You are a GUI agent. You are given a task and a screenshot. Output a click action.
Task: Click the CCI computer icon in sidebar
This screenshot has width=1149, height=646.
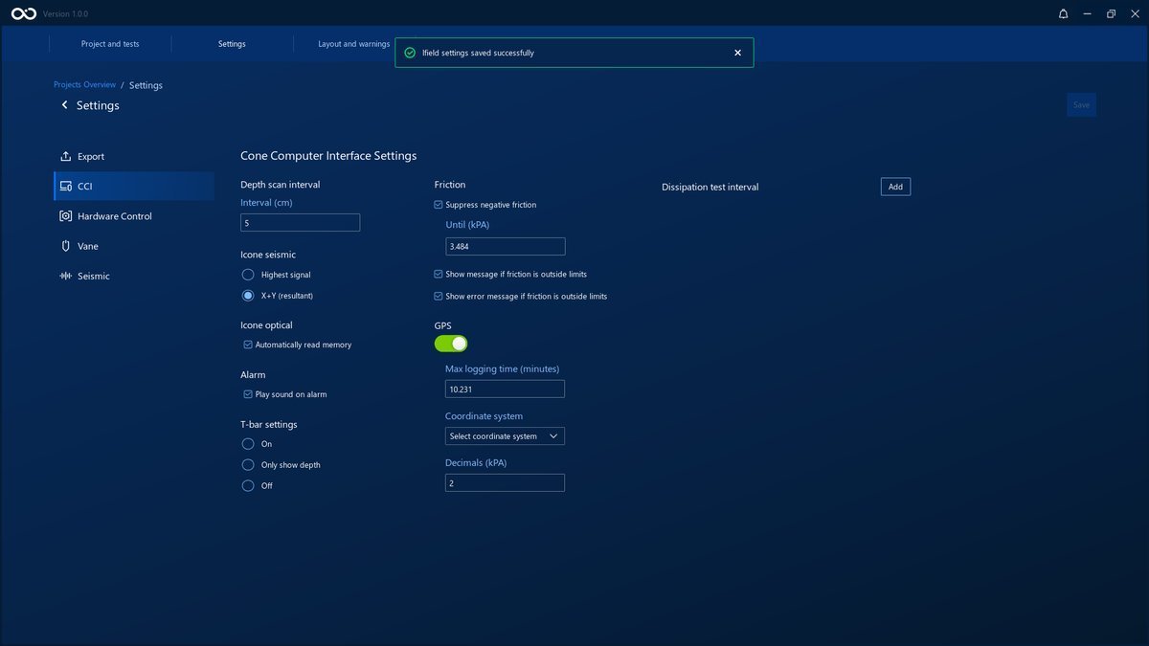(65, 186)
